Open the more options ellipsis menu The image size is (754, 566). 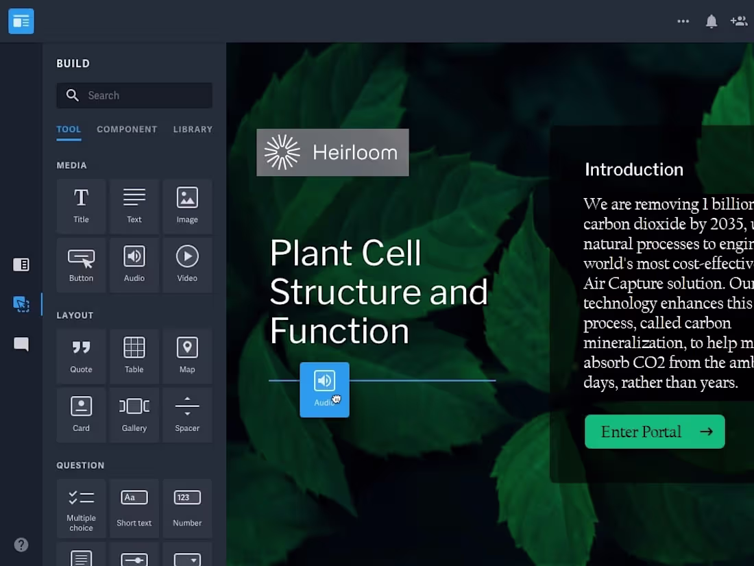(x=683, y=21)
